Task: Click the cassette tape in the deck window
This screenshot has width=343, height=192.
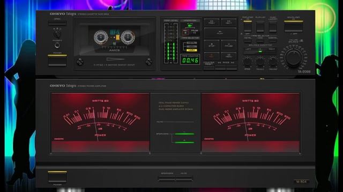Action: pyautogui.click(x=114, y=39)
